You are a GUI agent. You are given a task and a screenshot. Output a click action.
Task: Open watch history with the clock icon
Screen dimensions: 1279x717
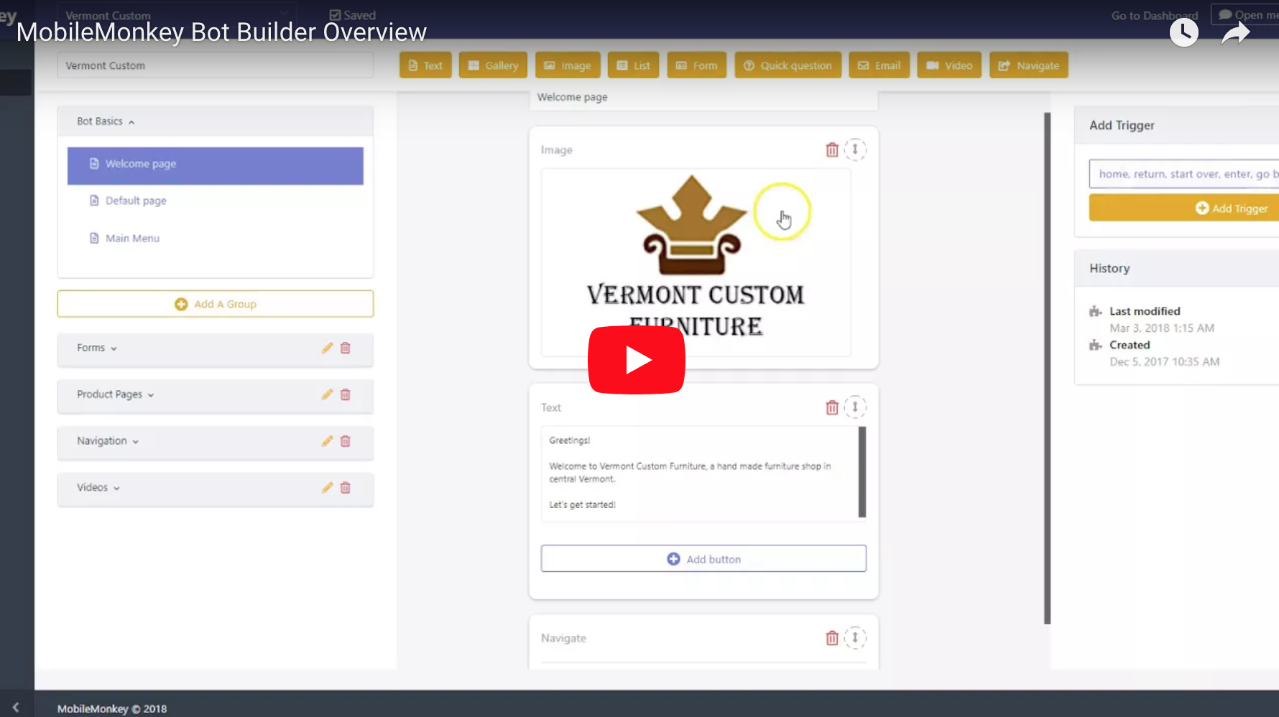tap(1183, 32)
